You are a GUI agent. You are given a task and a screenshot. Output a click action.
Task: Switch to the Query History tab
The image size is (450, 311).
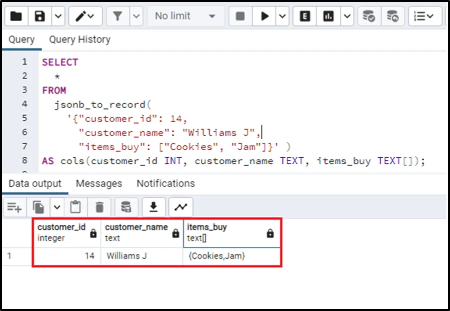(x=79, y=40)
